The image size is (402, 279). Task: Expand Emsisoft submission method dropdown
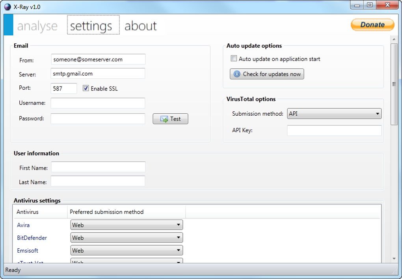click(127, 250)
